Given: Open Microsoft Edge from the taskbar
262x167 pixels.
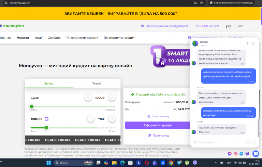Looking at the screenshot, I should [x=122, y=163].
